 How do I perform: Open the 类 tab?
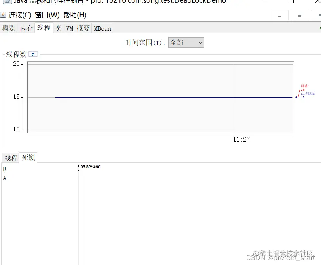click(59, 28)
